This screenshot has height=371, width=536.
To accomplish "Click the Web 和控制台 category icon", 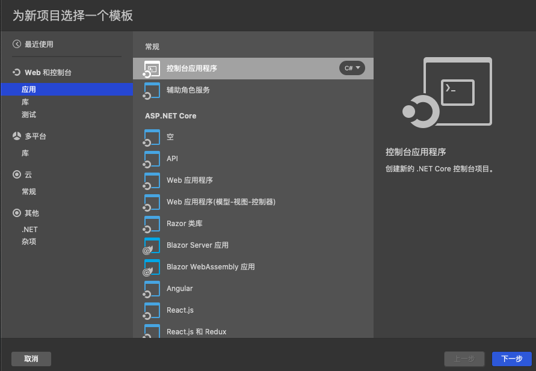I will 16,72.
